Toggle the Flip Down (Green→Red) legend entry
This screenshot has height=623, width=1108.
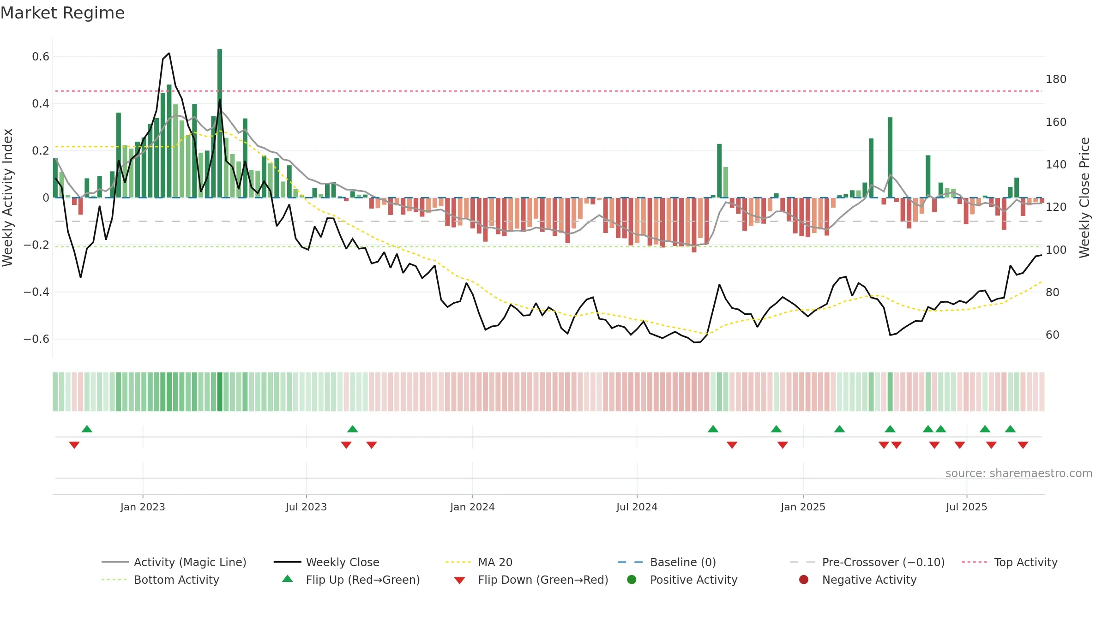[x=531, y=580]
